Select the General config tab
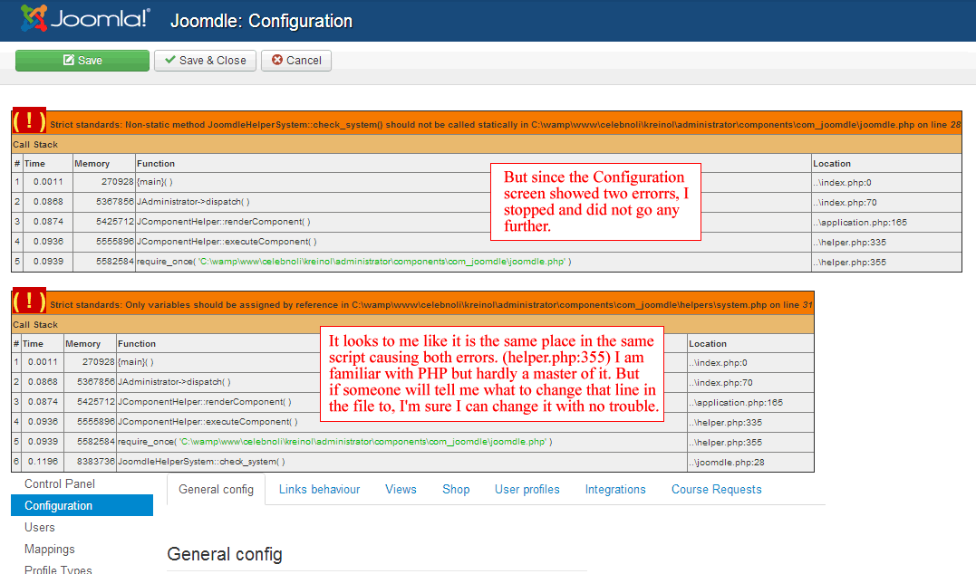 (x=216, y=489)
